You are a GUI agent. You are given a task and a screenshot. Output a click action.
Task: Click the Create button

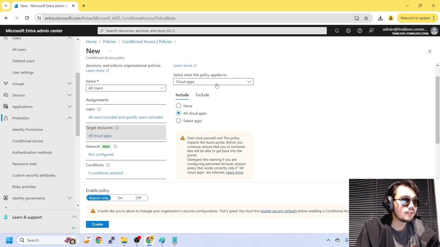[97, 224]
